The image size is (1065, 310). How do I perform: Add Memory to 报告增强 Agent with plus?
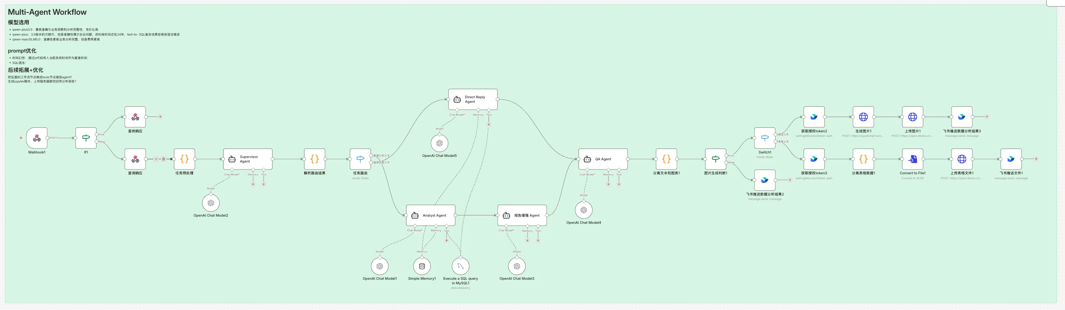(x=528, y=240)
